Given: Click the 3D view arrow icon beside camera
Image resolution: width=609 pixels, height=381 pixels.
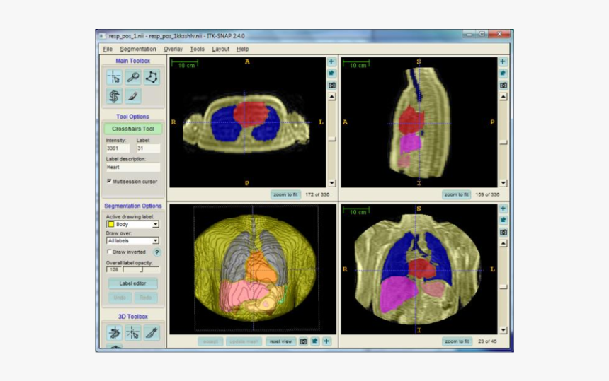Looking at the screenshot, I should coord(314,341).
